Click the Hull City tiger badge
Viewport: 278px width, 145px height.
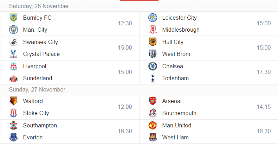click(153, 42)
